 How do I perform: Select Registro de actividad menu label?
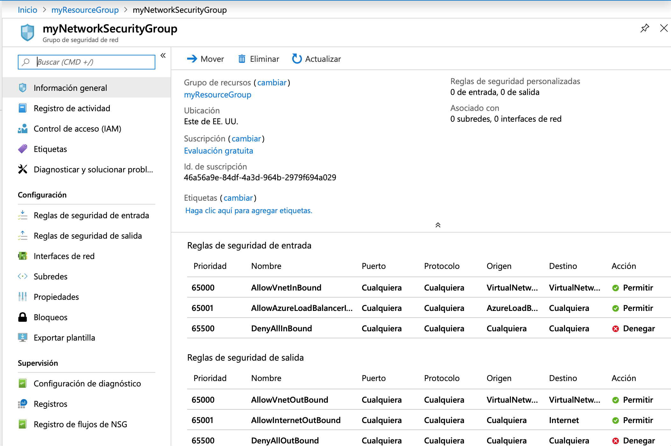point(72,108)
